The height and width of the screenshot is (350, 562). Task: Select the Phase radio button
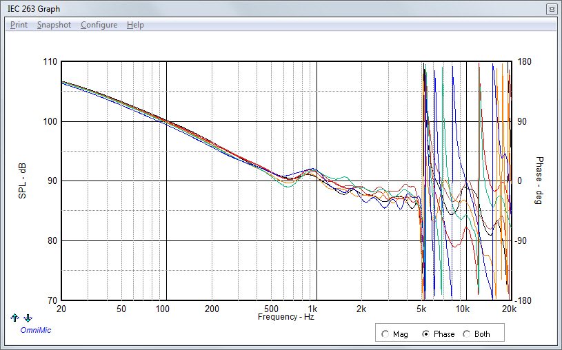point(425,334)
